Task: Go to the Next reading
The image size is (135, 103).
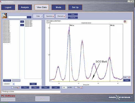Action: tap(45, 87)
